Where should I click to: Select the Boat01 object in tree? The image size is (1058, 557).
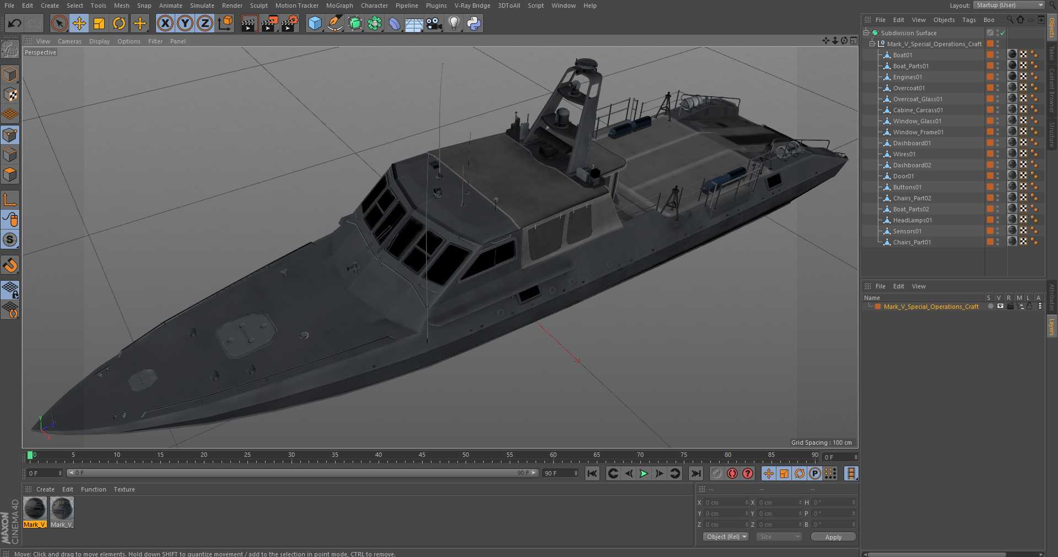pos(902,55)
